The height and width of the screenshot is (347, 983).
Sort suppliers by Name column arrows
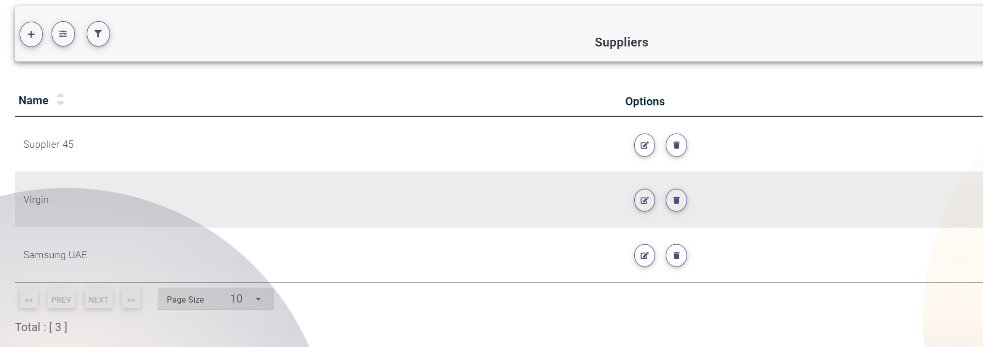[x=60, y=99]
